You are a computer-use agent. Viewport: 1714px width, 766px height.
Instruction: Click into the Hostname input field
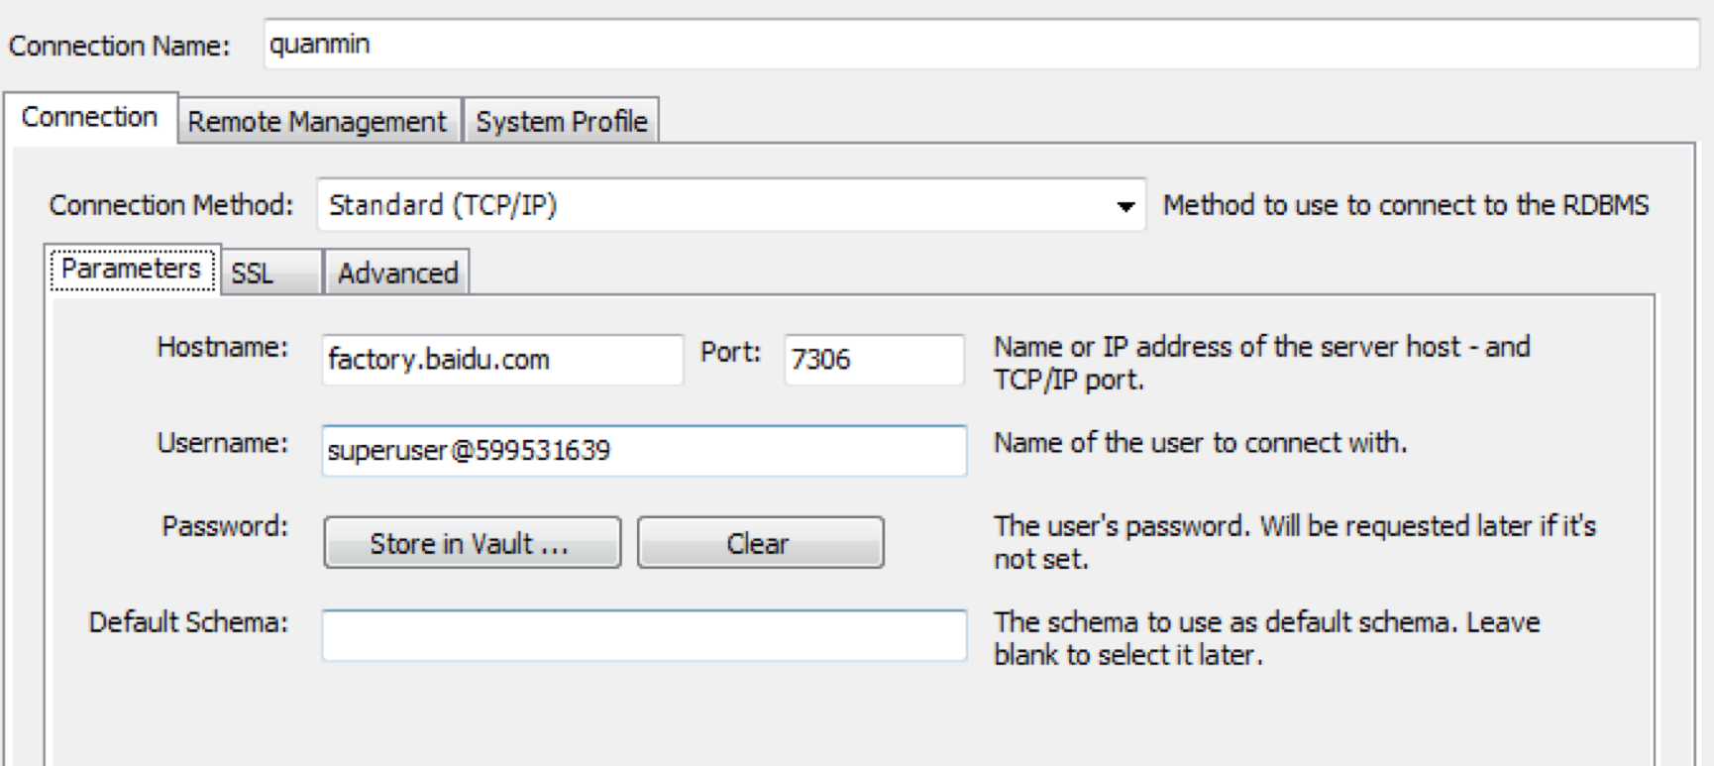pyautogui.click(x=502, y=359)
